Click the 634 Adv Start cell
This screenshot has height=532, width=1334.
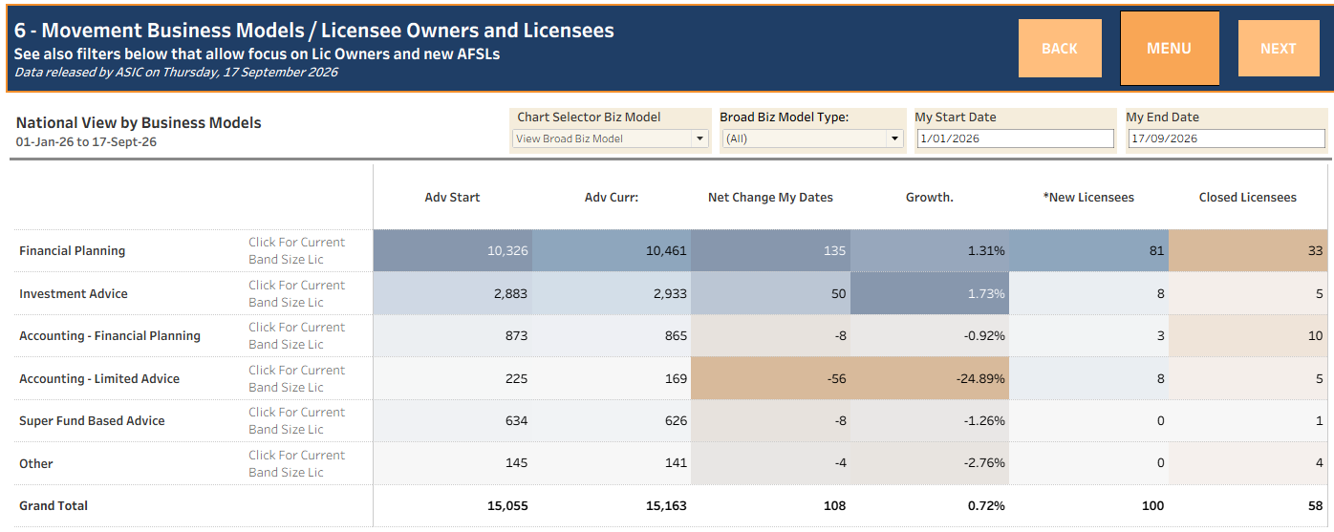453,420
